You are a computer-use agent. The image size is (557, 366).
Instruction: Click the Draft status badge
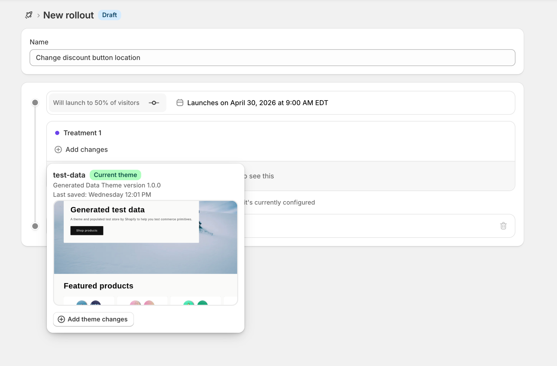[x=109, y=15]
